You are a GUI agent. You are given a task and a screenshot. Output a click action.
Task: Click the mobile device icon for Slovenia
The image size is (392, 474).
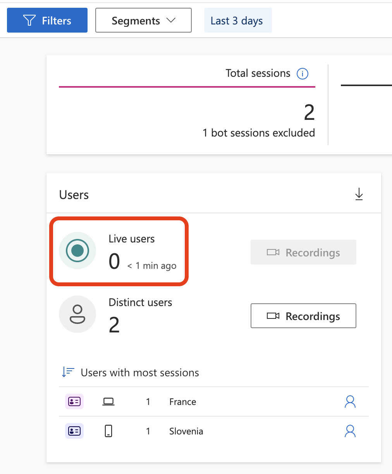point(108,431)
